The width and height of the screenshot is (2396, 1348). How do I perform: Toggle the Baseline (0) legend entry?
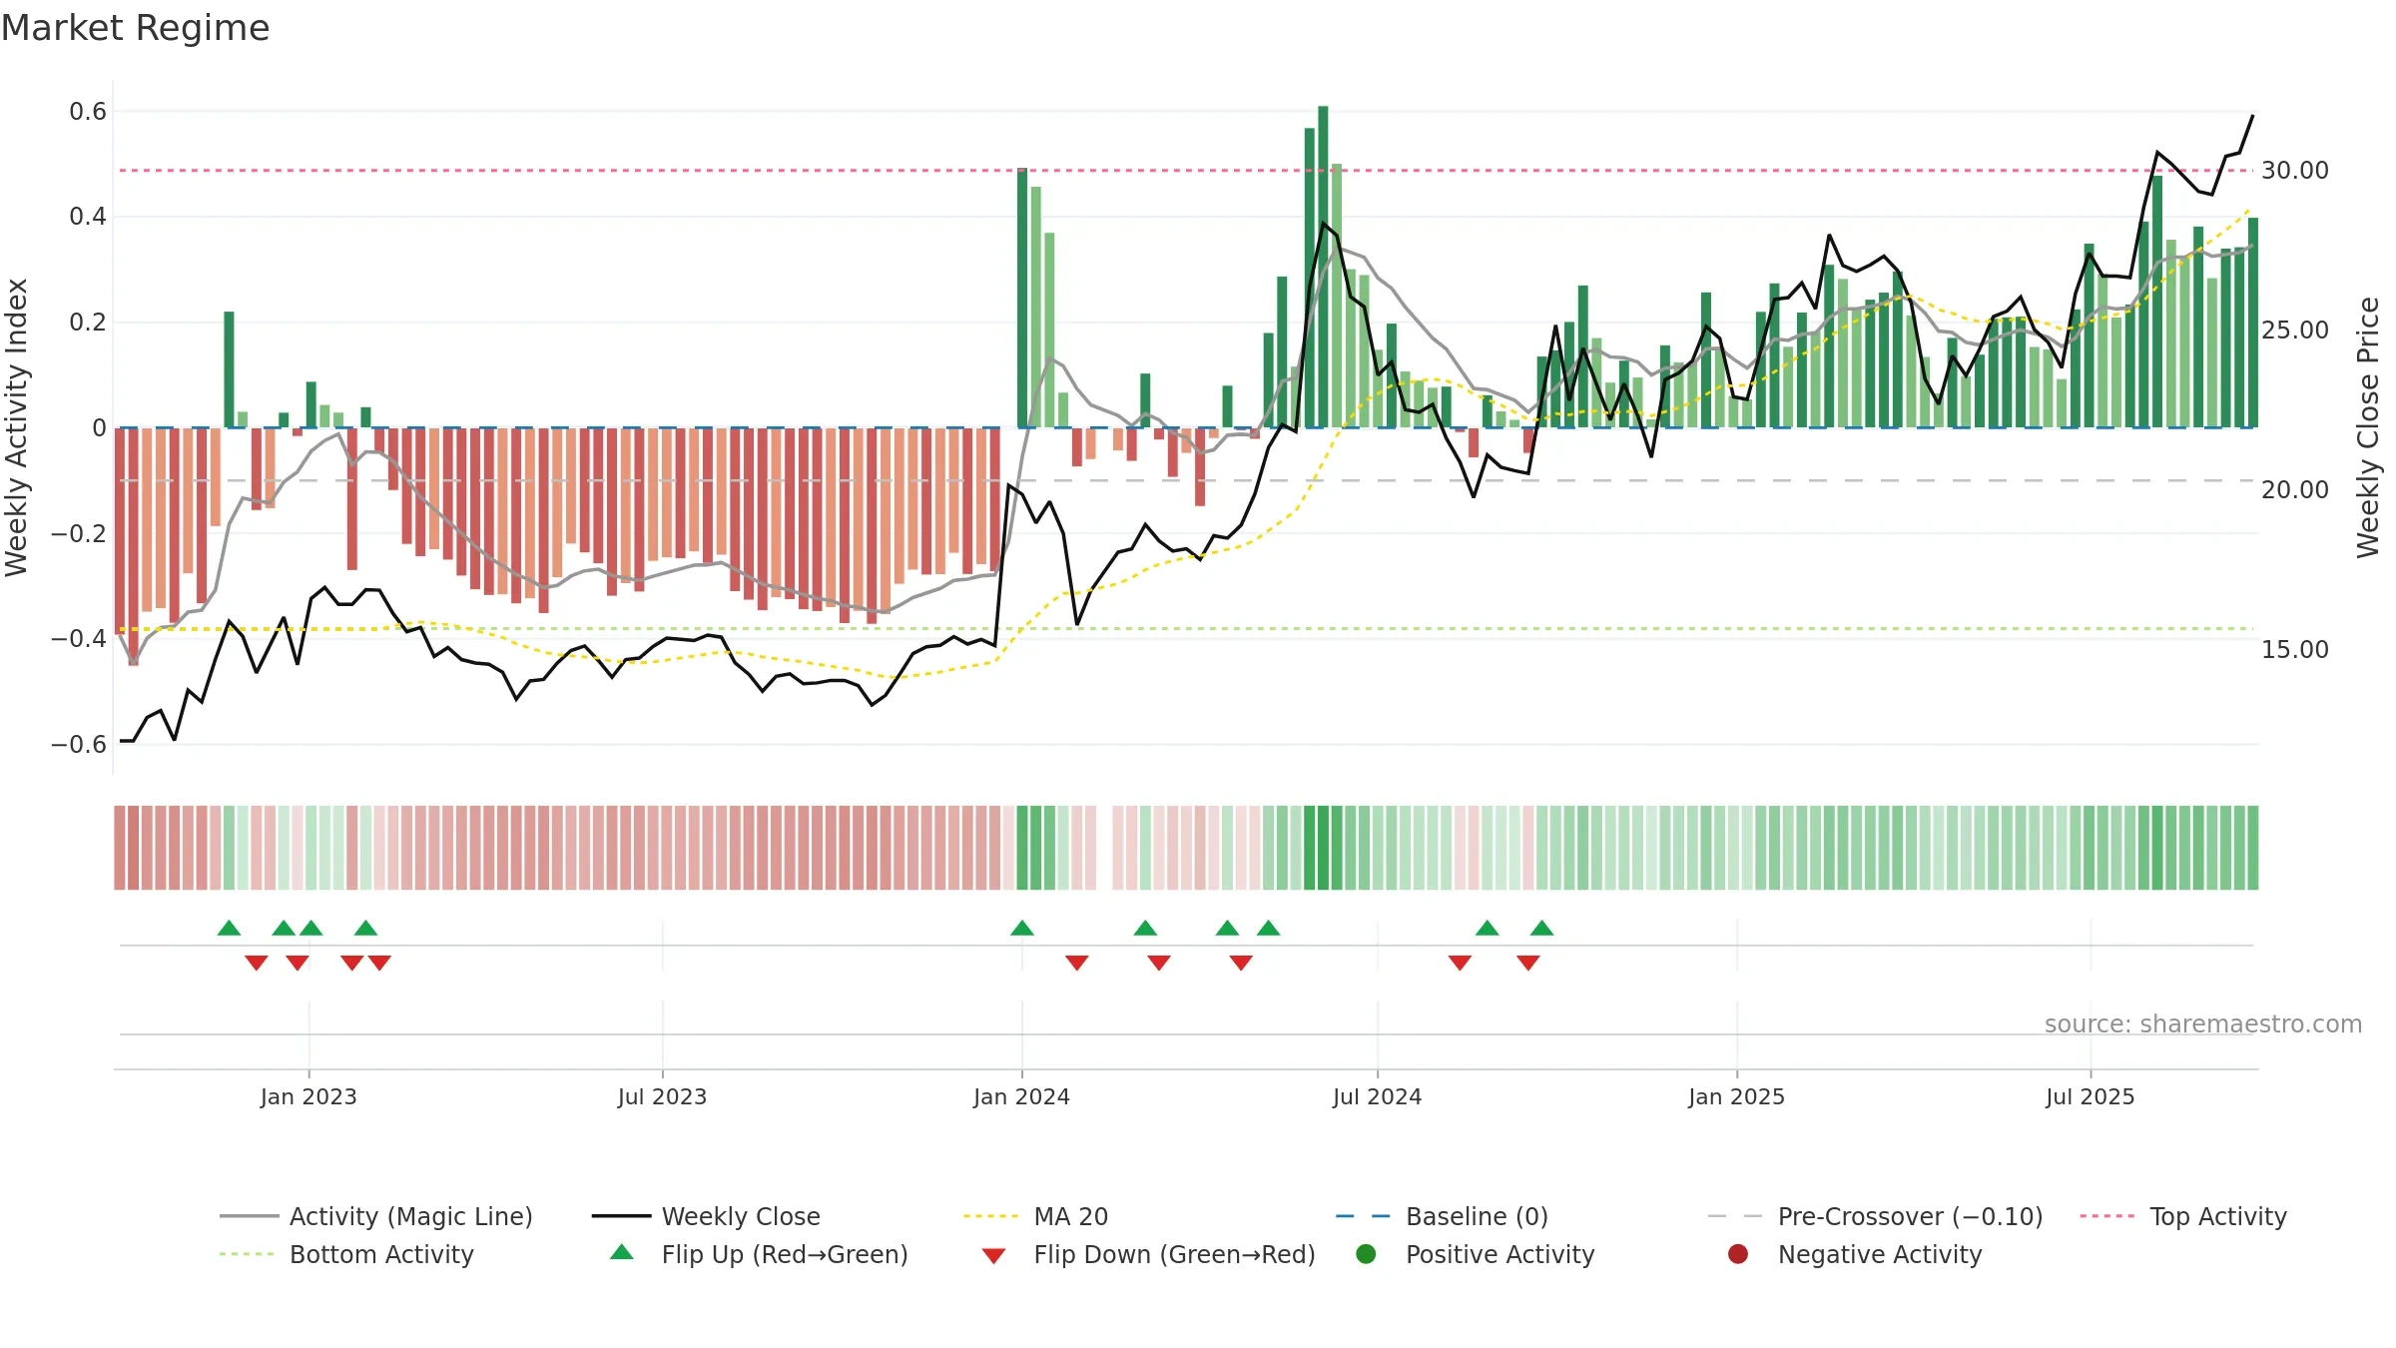(1442, 1216)
